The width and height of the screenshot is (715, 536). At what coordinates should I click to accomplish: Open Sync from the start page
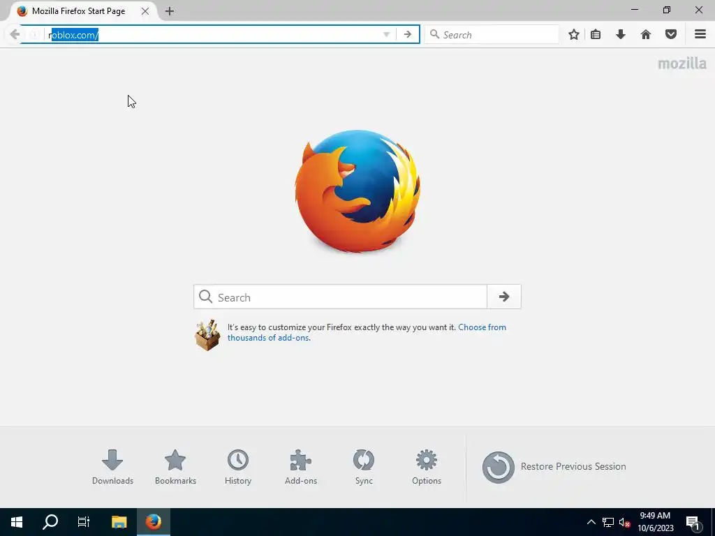pos(364,467)
